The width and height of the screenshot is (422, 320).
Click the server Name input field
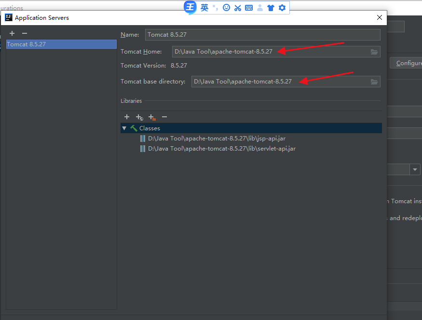pyautogui.click(x=263, y=35)
